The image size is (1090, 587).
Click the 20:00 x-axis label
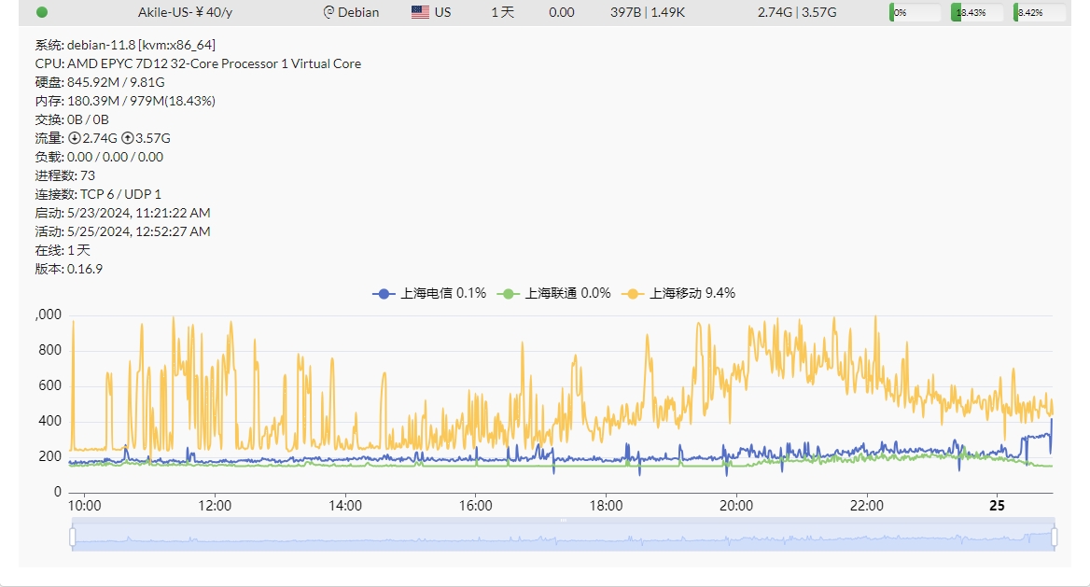pos(736,507)
